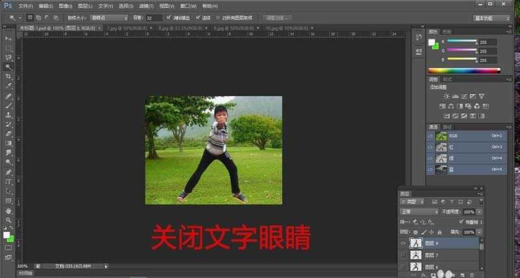This screenshot has height=278, width=520.
Task: Toggle visibility of the 红 channel
Action: [x=431, y=147]
